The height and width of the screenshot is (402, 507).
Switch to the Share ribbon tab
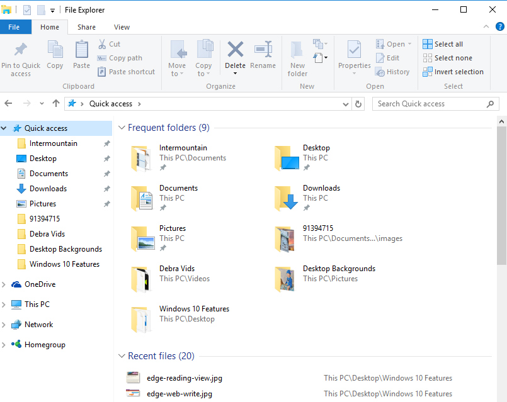tap(86, 27)
